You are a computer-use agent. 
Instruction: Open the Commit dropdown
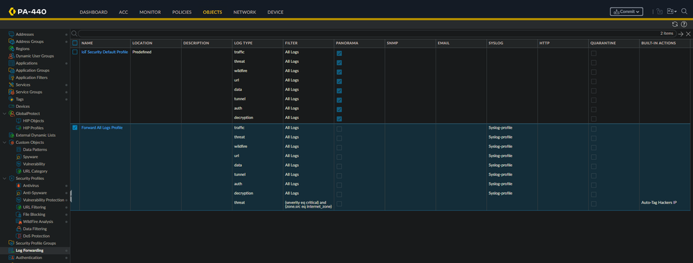pos(626,12)
